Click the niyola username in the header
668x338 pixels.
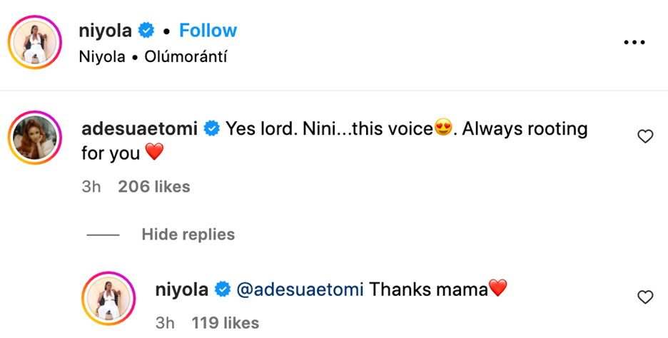tap(106, 31)
